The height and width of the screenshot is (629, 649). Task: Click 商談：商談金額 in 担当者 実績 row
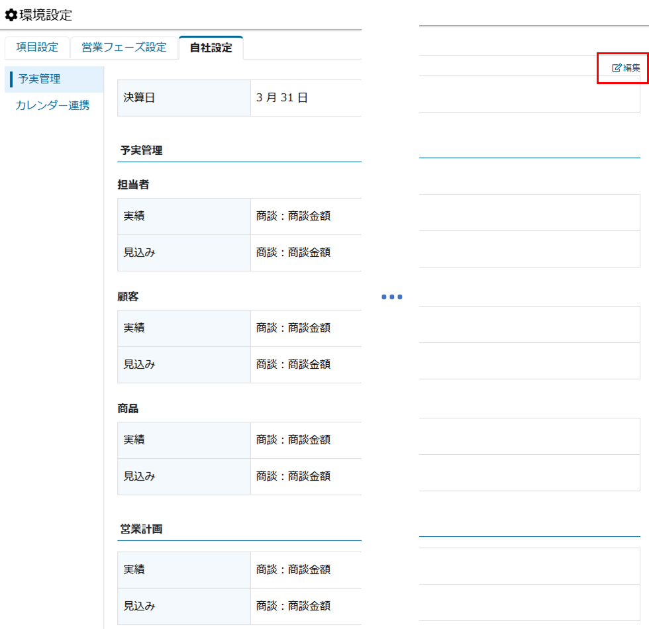(x=293, y=216)
